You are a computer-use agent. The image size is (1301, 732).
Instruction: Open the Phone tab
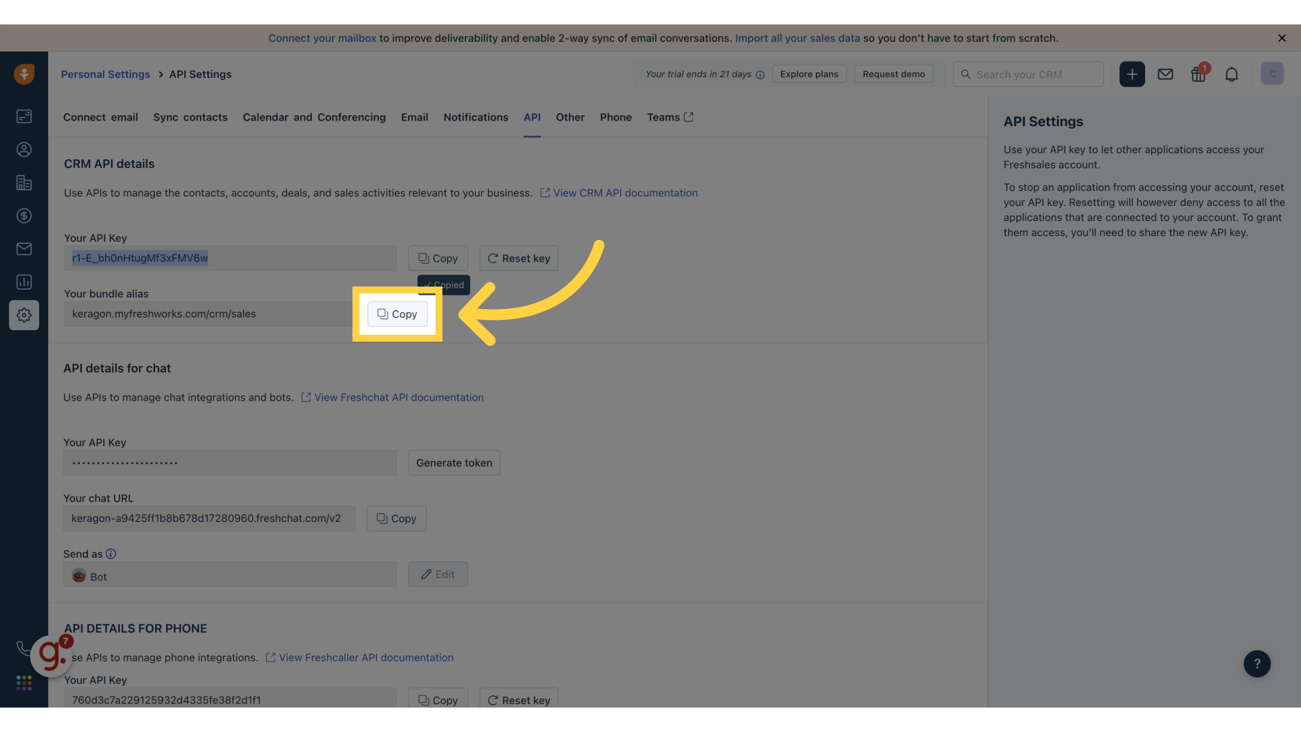pos(615,117)
